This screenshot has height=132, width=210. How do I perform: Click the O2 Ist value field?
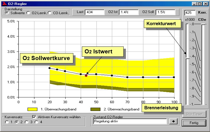pyautogui.click(x=129, y=12)
